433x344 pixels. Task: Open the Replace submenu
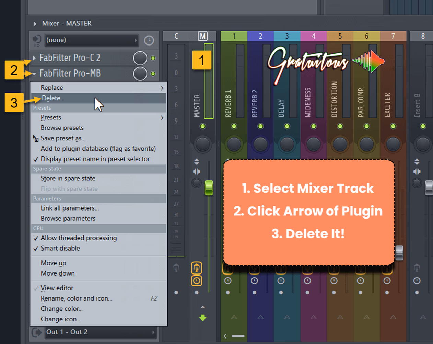pos(98,88)
